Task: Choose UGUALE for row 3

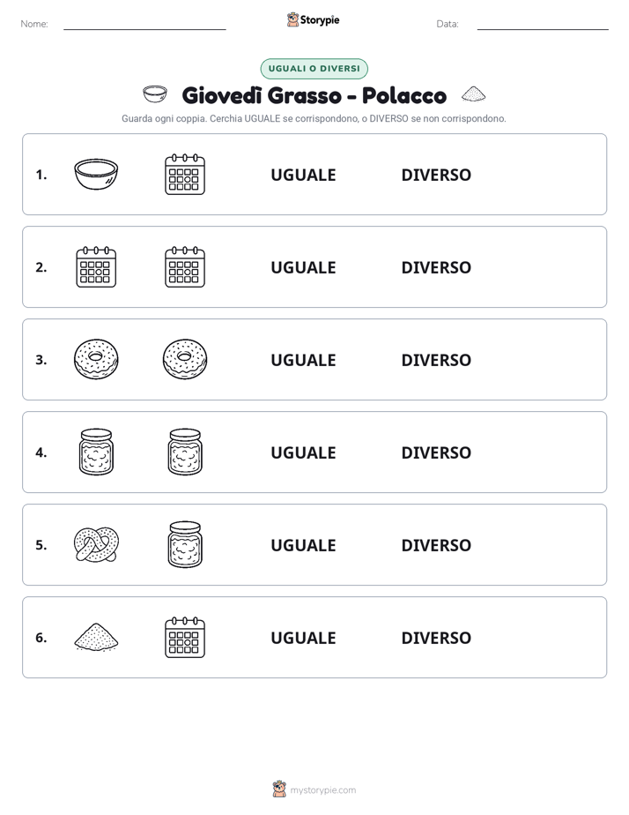Action: point(303,360)
